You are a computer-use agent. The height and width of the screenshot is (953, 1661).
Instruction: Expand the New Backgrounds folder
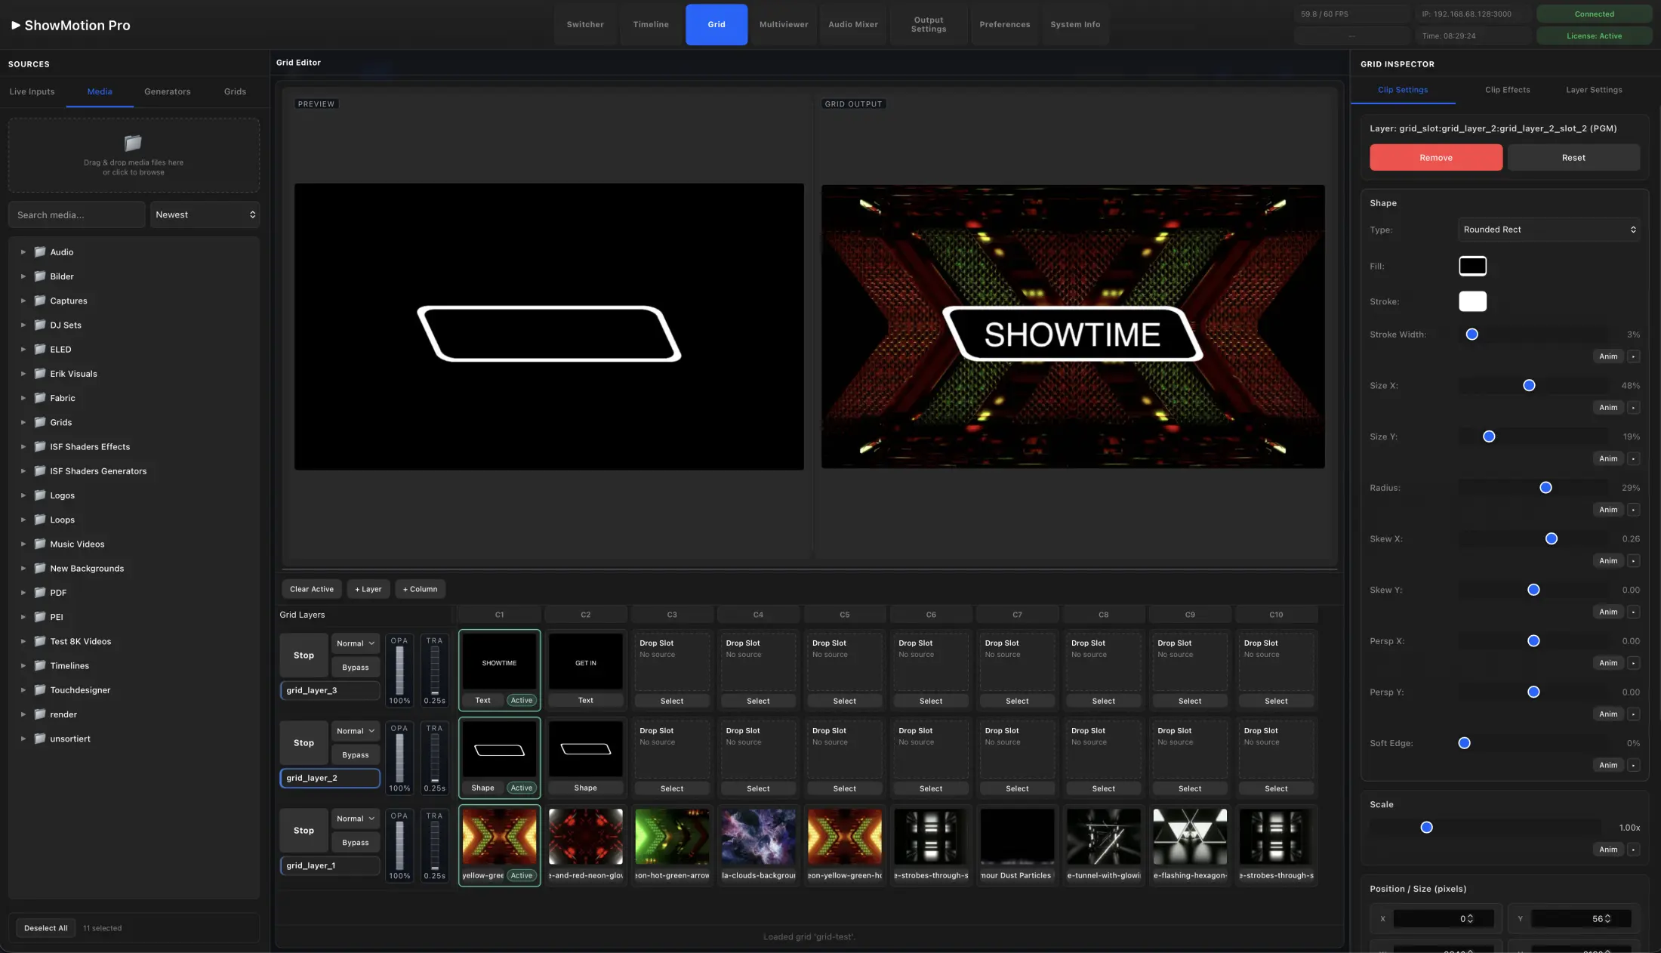pos(23,569)
